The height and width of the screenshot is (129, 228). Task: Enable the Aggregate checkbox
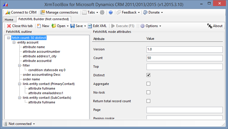(x=148, y=84)
